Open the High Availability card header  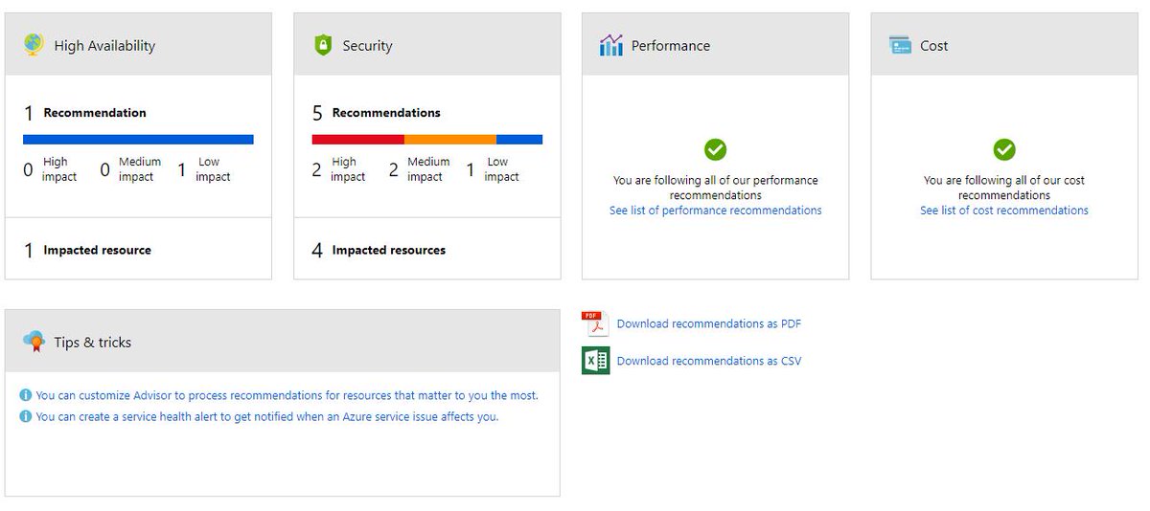(x=138, y=44)
